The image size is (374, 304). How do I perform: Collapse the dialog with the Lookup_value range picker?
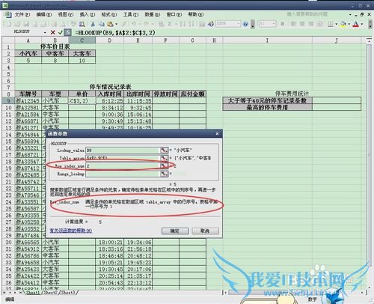pyautogui.click(x=164, y=150)
